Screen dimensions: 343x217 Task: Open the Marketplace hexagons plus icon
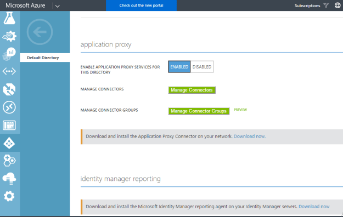[x=9, y=161]
